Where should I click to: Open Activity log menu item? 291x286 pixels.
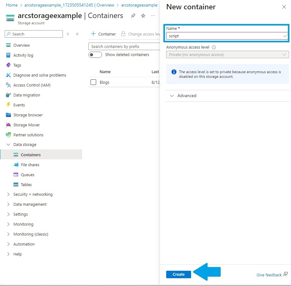click(x=23, y=55)
